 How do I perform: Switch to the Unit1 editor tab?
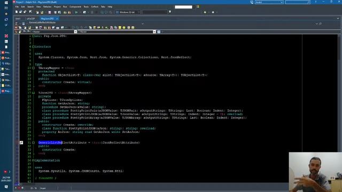[18, 19]
